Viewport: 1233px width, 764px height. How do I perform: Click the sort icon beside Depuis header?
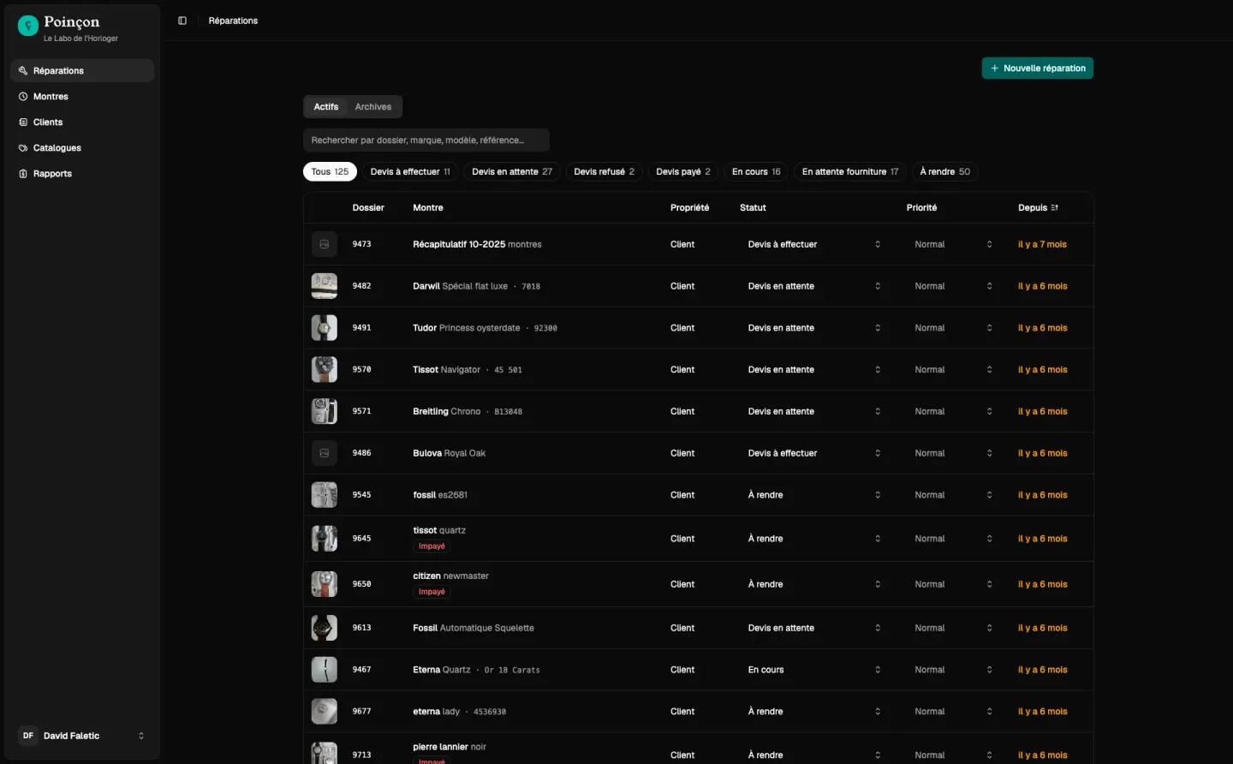(1054, 208)
